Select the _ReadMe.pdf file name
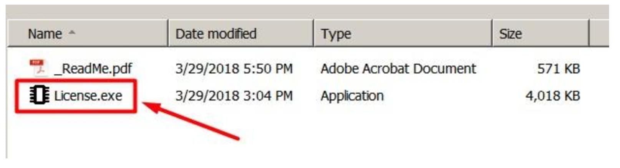The image size is (620, 168). point(93,69)
